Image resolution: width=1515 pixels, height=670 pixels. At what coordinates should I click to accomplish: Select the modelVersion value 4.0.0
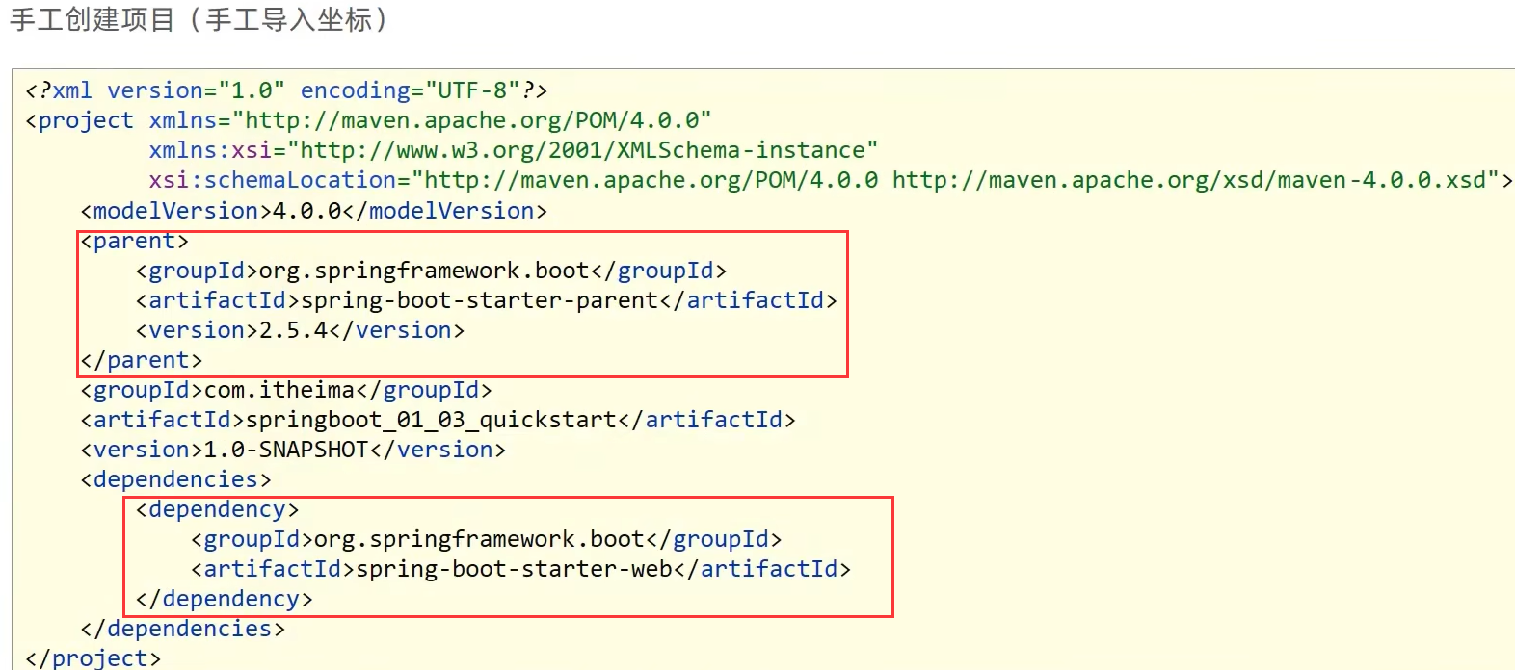coord(307,211)
